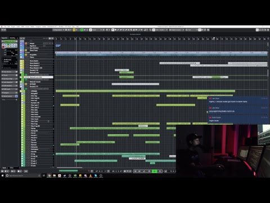The width and height of the screenshot is (270, 203).
Task: Open Task View from the taskbar
Action: click(44, 175)
